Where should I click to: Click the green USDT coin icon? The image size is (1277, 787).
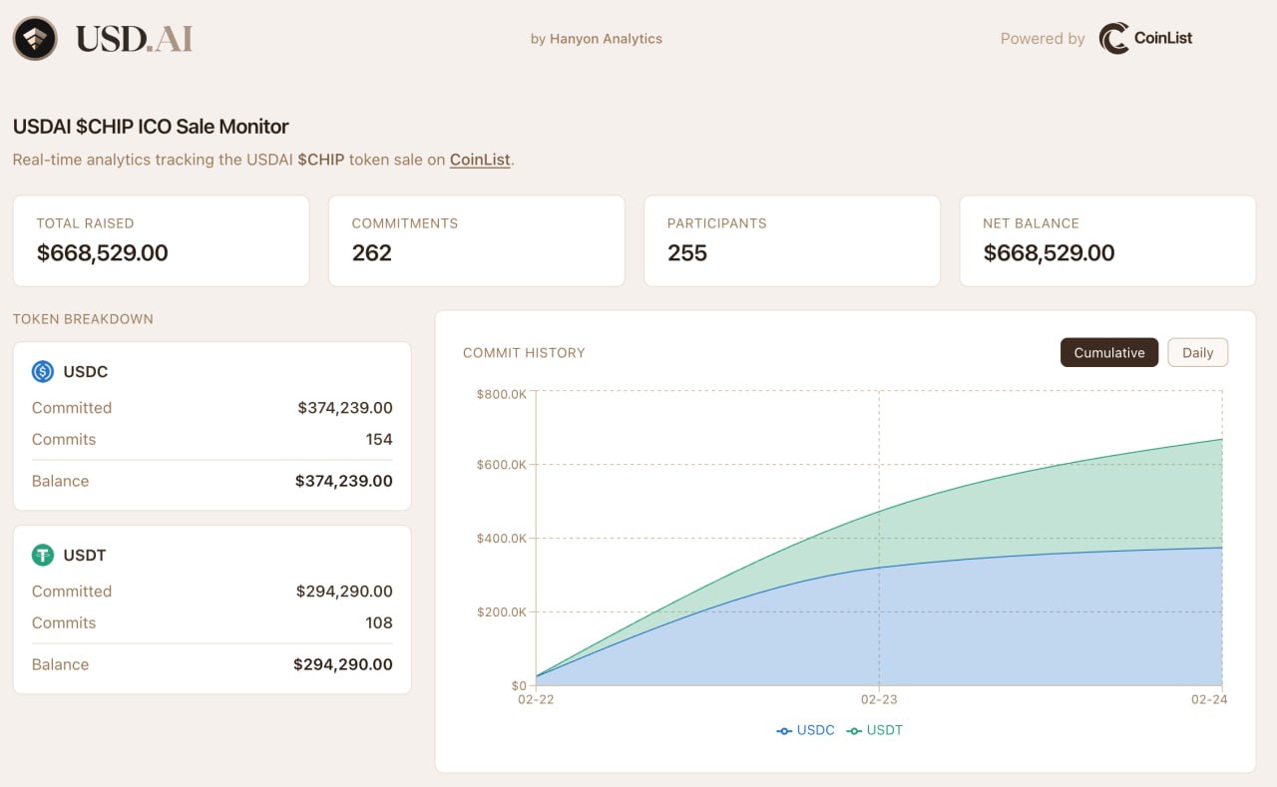pos(43,556)
